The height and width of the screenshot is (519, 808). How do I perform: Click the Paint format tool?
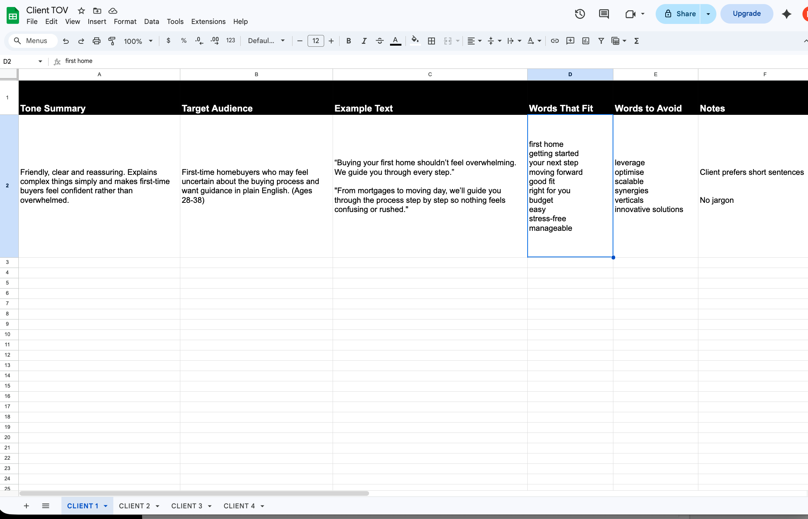pos(112,41)
